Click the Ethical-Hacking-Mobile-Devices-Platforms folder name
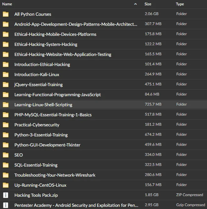Screen dimensions: 207x209 (55, 34)
